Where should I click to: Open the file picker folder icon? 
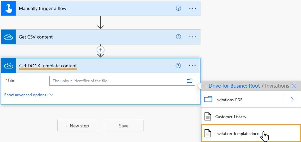click(189, 81)
